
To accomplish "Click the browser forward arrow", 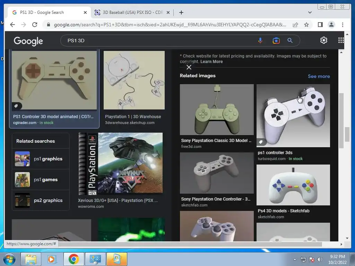I will coord(24,25).
